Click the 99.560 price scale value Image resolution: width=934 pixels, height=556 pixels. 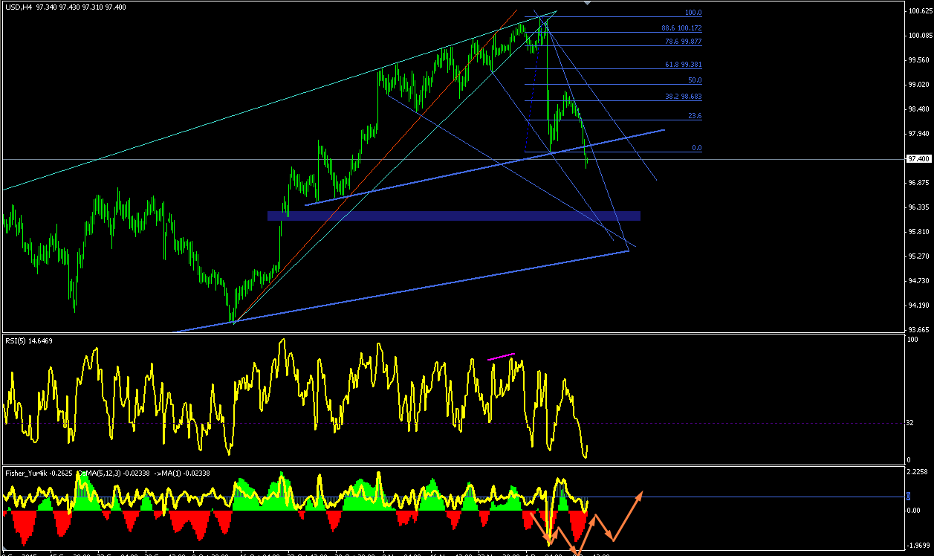tap(918, 60)
